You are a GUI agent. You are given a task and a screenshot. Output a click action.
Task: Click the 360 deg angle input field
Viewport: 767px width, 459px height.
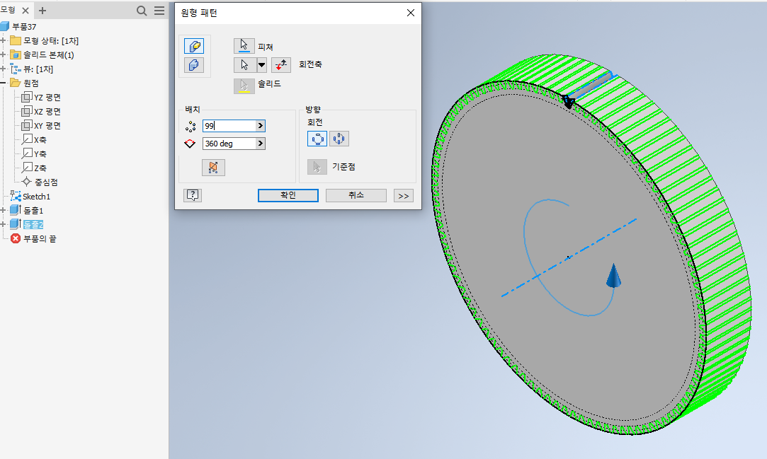228,144
